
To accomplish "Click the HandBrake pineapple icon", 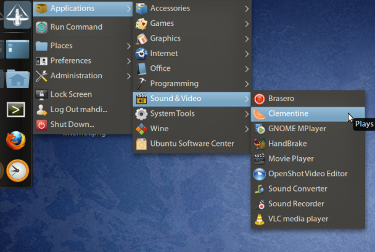I will pos(260,144).
